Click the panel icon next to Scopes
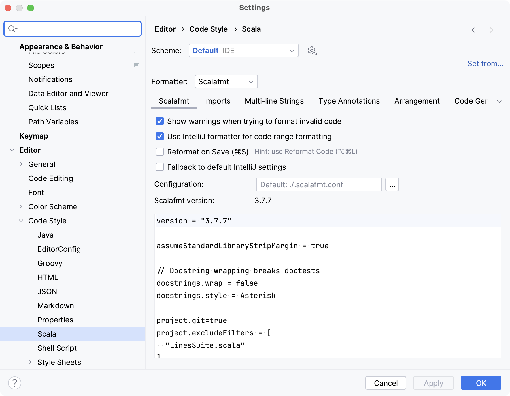The image size is (510, 396). pos(137,65)
